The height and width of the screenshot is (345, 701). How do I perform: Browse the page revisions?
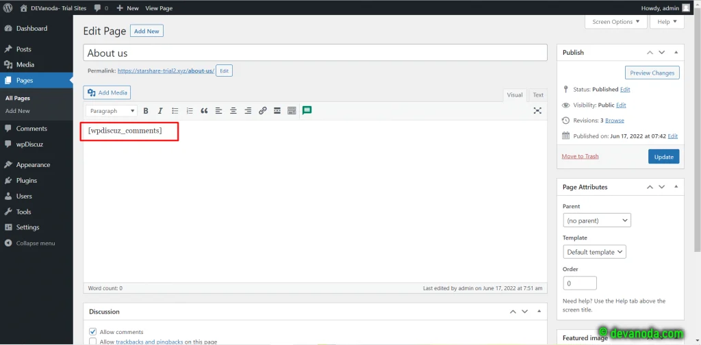(615, 120)
